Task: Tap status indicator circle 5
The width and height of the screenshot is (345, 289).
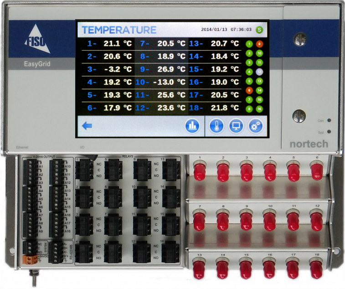Action: click(x=249, y=81)
